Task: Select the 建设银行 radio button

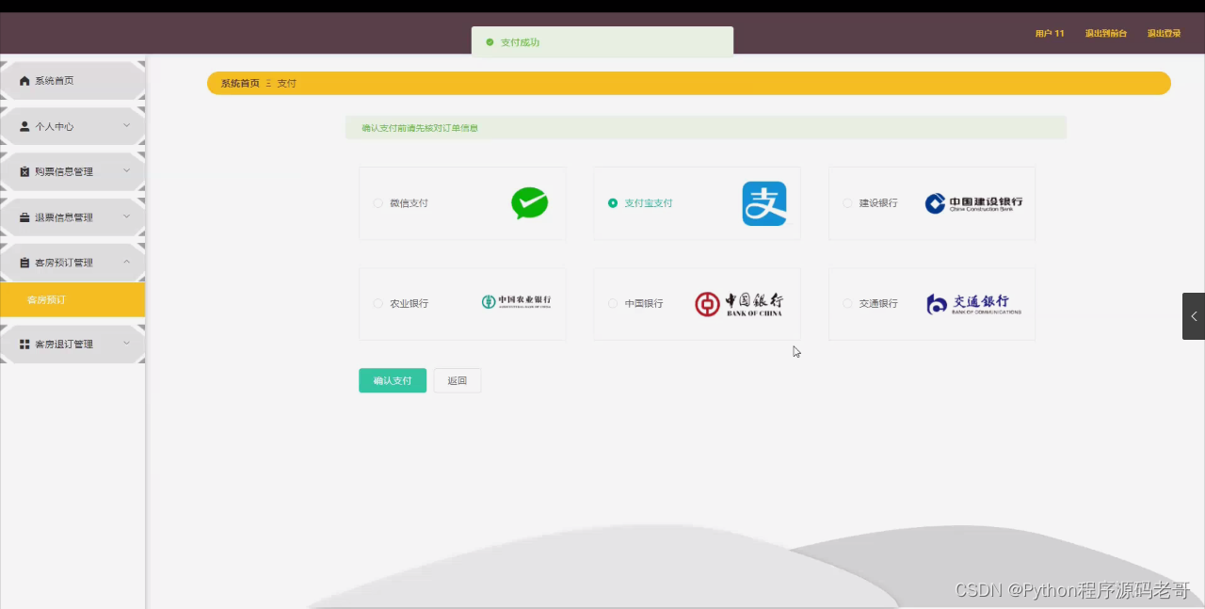Action: click(847, 202)
